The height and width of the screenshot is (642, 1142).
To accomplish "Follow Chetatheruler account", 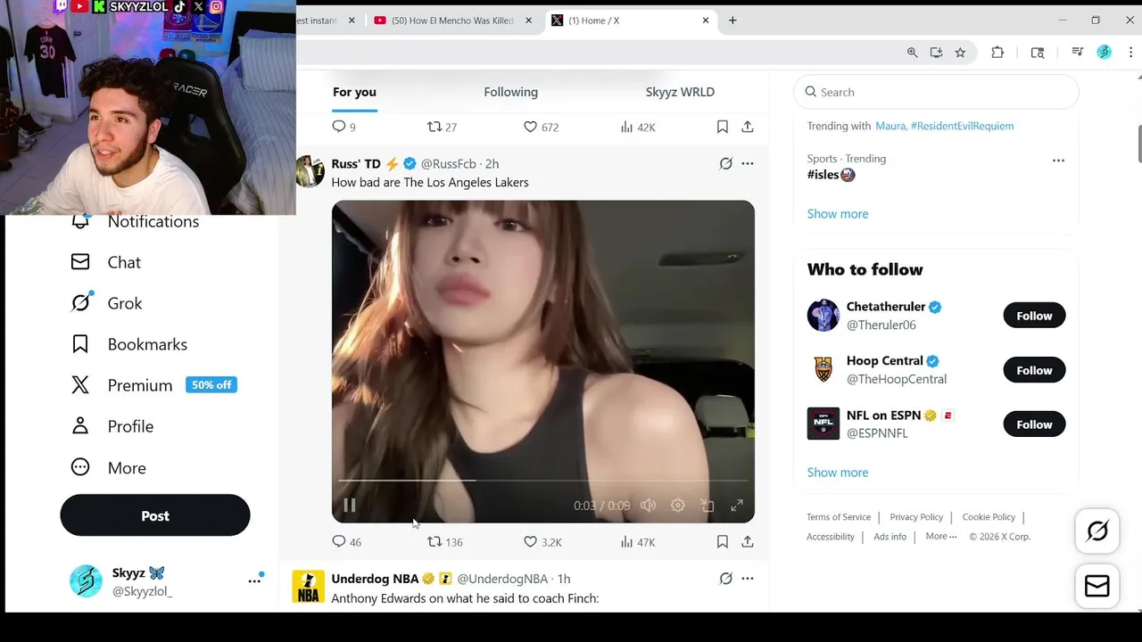I will click(x=1034, y=316).
